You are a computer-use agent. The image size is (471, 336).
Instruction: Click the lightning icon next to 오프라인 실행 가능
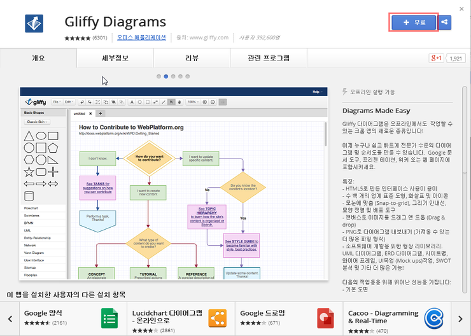point(345,92)
